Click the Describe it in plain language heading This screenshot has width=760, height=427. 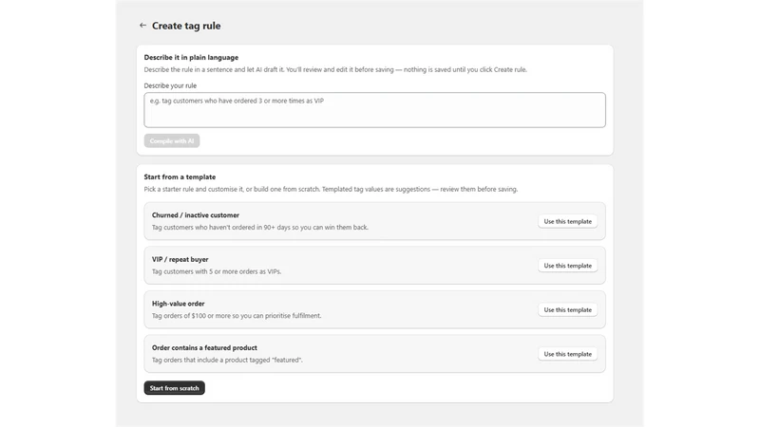click(191, 57)
